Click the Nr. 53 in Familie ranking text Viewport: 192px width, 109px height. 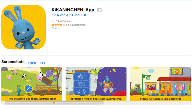click(x=61, y=21)
